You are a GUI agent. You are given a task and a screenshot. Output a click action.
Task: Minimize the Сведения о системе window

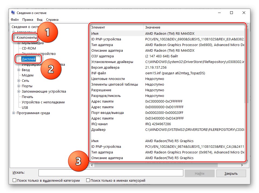pyautogui.click(x=219, y=13)
